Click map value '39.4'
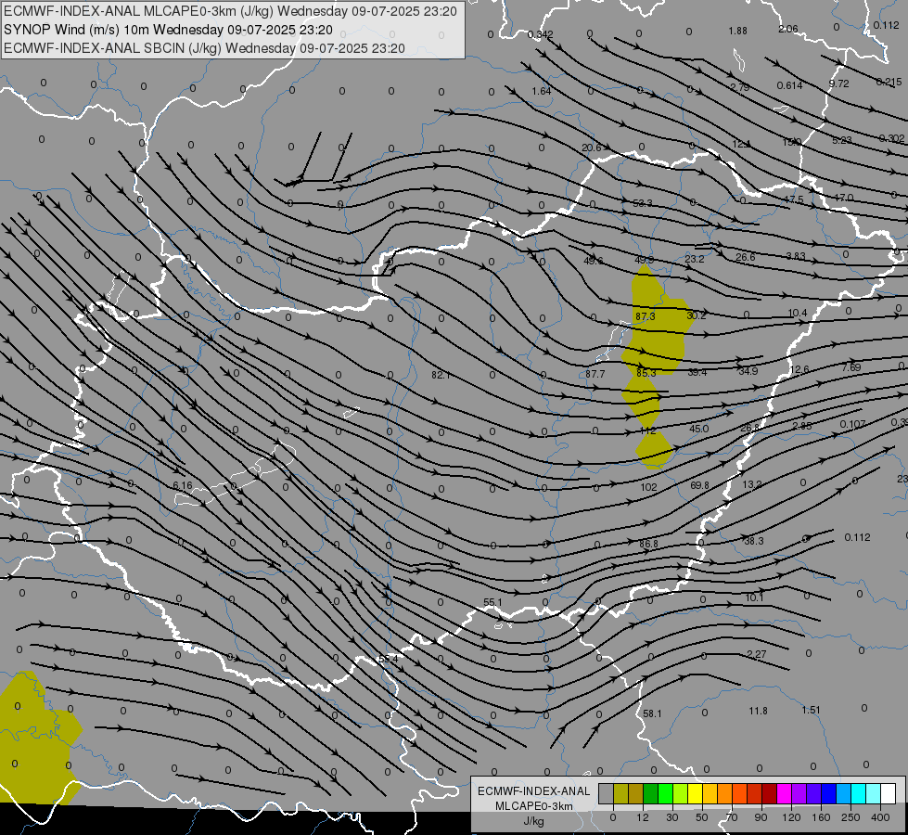 point(697,373)
